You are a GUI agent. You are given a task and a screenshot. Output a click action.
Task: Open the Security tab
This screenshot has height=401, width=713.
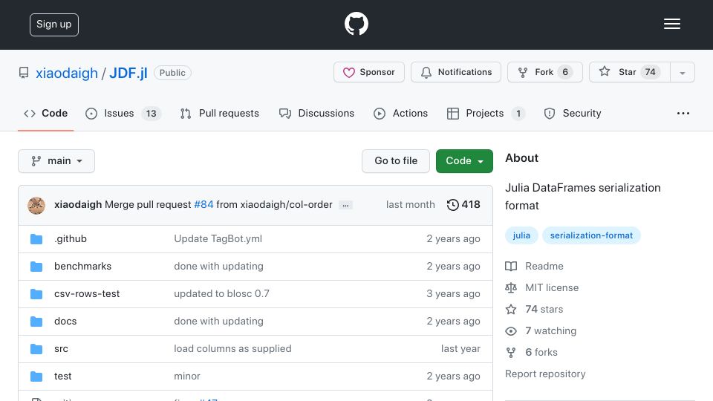(x=573, y=113)
